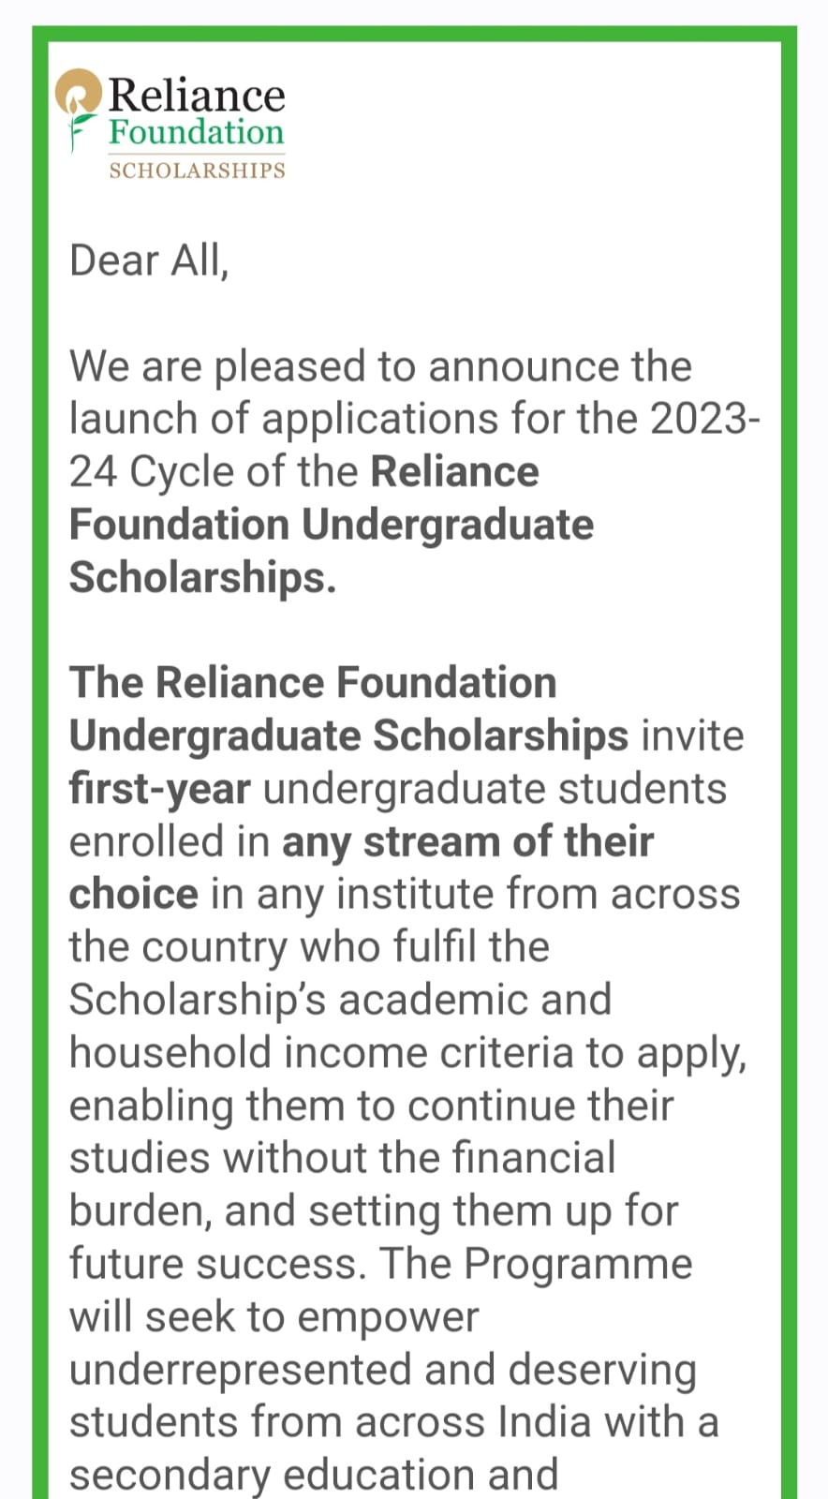Click the "We are pleased to announce" line

click(x=380, y=367)
